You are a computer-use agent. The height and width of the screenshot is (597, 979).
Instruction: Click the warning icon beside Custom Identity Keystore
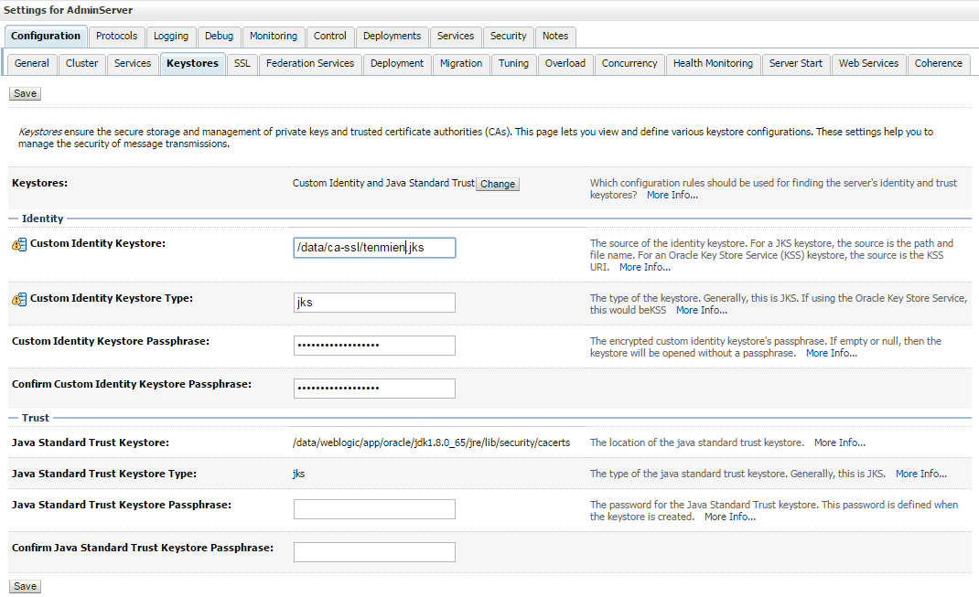(x=19, y=244)
